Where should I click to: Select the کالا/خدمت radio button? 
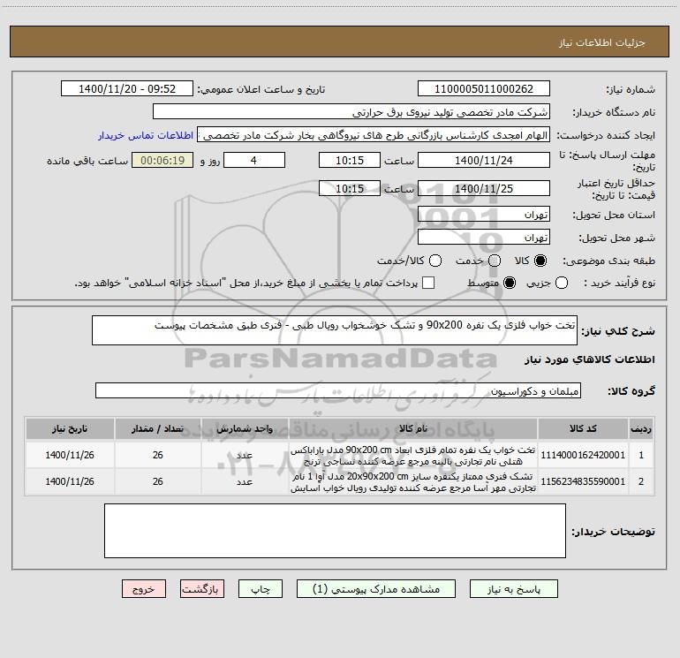(435, 261)
